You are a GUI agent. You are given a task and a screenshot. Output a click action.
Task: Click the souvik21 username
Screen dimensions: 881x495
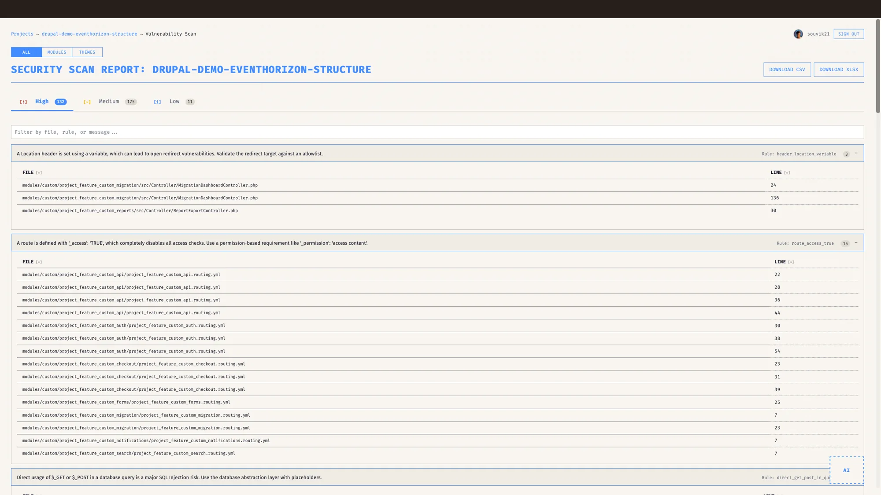pos(818,34)
